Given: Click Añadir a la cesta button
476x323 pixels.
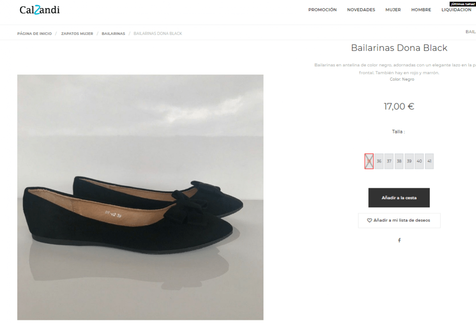Looking at the screenshot, I should pos(399,198).
